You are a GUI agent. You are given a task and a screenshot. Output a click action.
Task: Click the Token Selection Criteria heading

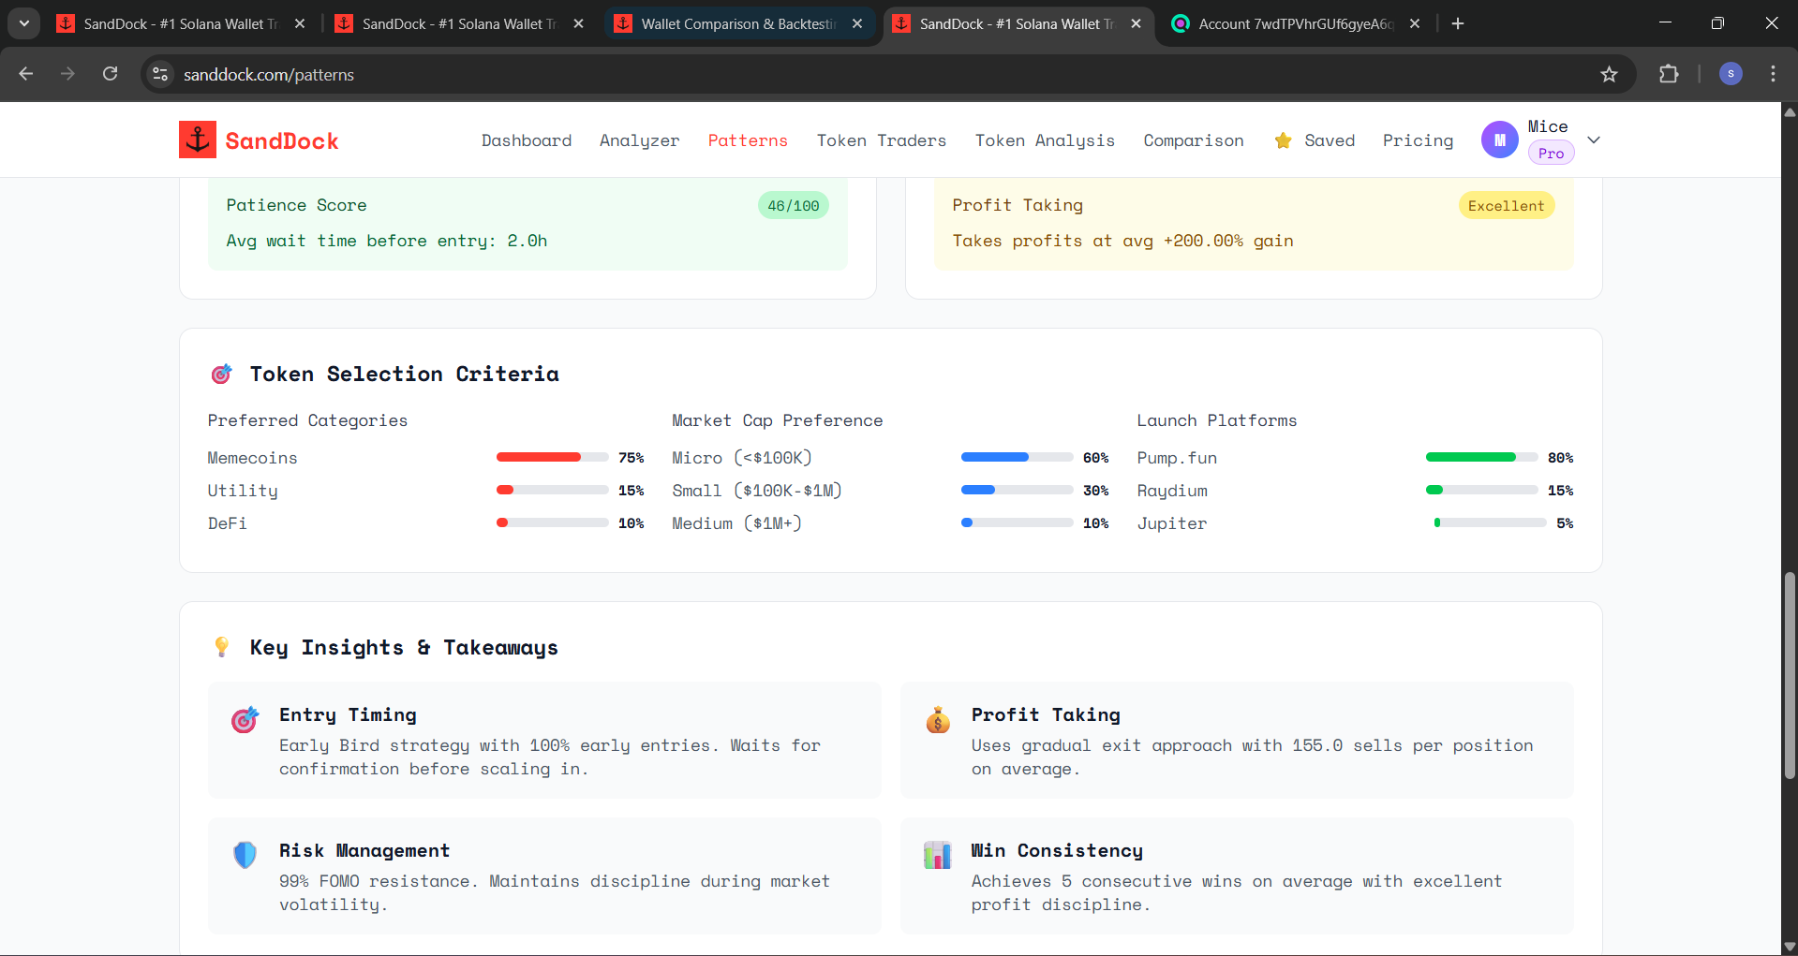404,374
